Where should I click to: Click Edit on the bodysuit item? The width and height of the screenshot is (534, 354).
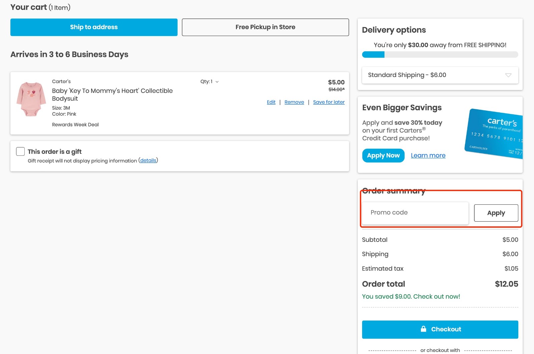click(x=271, y=102)
